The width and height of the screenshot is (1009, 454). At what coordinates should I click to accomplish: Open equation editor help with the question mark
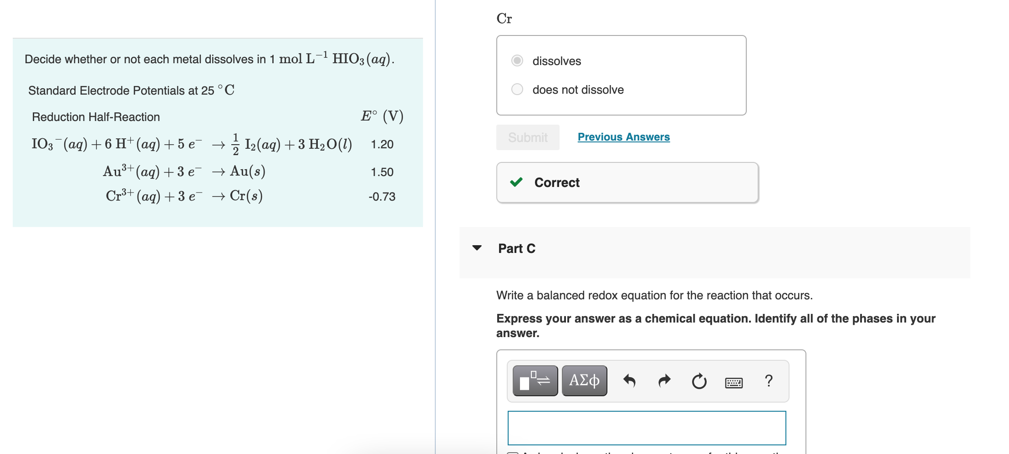pyautogui.click(x=769, y=381)
